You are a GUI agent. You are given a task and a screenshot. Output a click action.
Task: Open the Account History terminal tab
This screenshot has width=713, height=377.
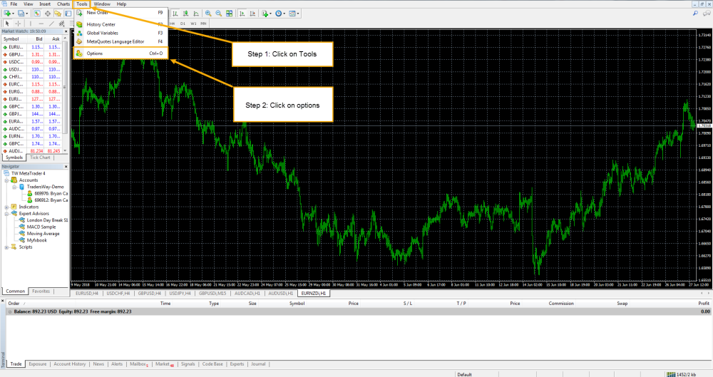(x=70, y=363)
